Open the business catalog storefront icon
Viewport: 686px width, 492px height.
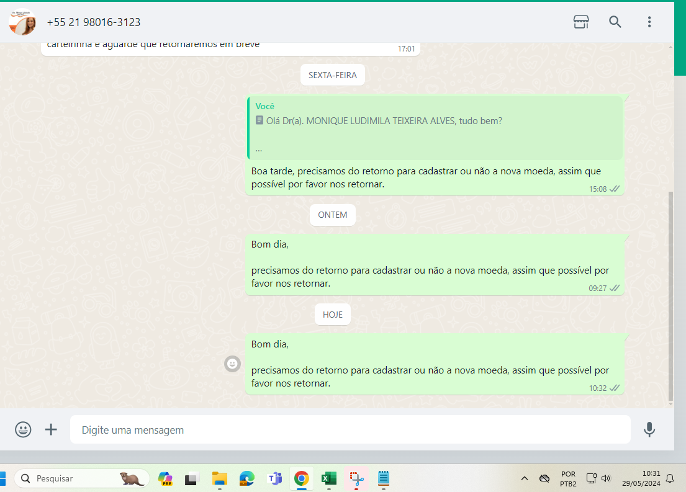pyautogui.click(x=581, y=22)
